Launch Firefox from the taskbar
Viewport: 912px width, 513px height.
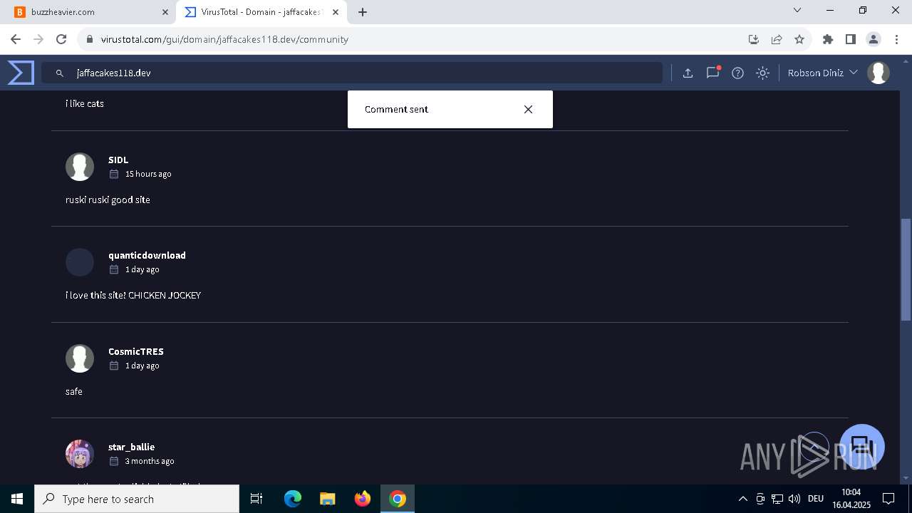tap(363, 499)
